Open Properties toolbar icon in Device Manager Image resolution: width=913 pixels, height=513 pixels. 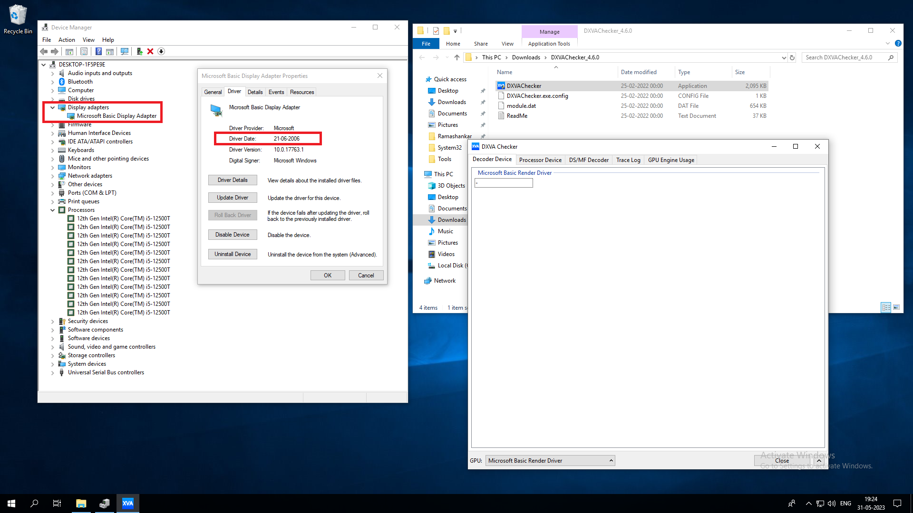pos(84,51)
